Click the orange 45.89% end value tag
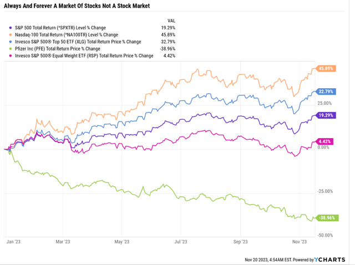The height and width of the screenshot is (265, 355). pyautogui.click(x=326, y=69)
